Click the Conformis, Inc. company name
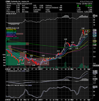The image size is (99, 101). (16, 2)
